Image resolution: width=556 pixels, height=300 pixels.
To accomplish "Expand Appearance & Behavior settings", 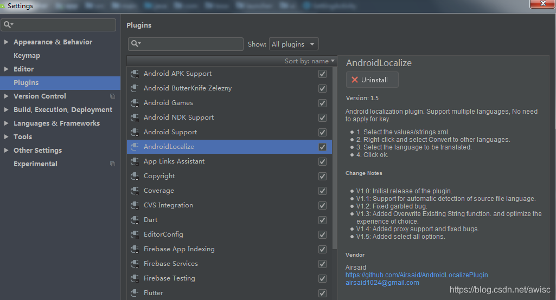I will pos(6,42).
